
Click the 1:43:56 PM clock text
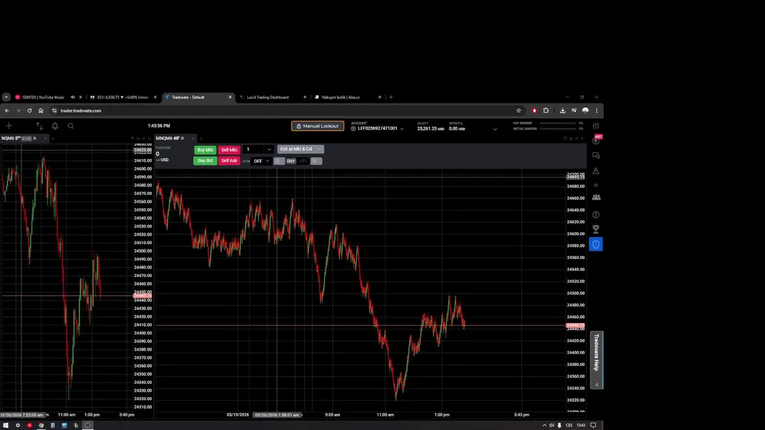pos(159,126)
